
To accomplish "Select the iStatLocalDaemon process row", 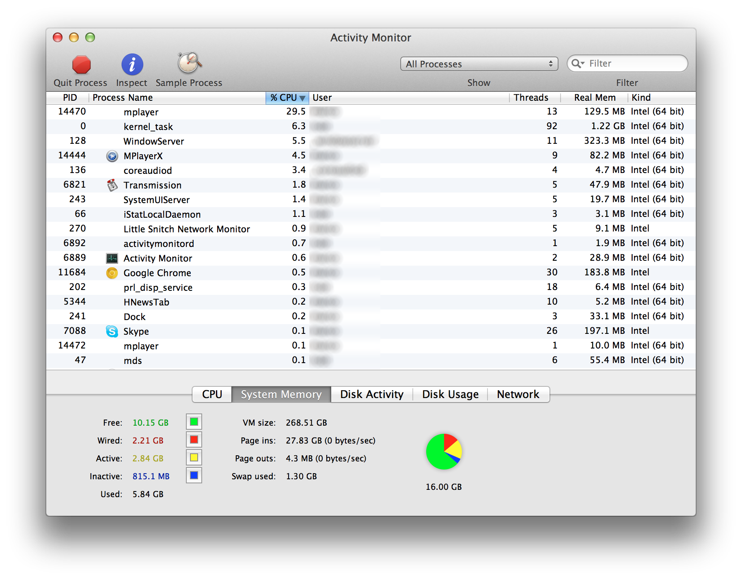I will tap(371, 214).
